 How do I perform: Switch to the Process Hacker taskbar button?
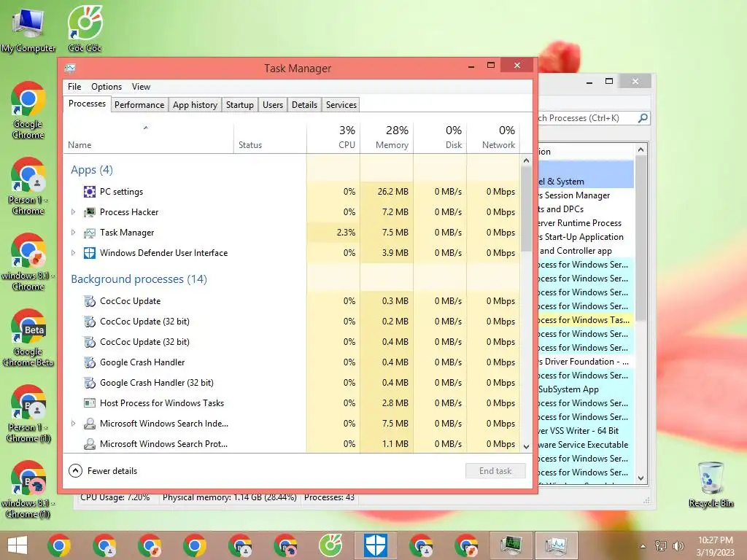pos(511,545)
